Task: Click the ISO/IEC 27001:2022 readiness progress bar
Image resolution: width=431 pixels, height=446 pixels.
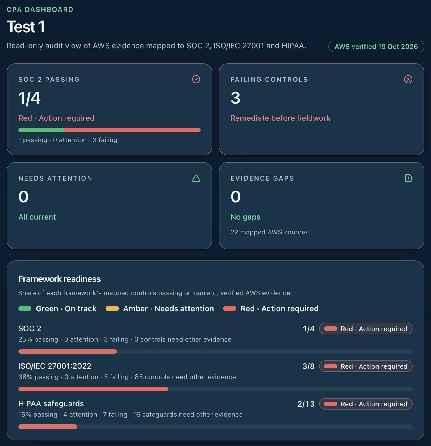Action: 215,389
